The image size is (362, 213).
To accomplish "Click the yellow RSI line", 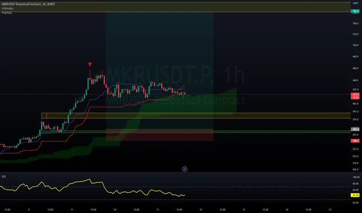I will point(92,188).
